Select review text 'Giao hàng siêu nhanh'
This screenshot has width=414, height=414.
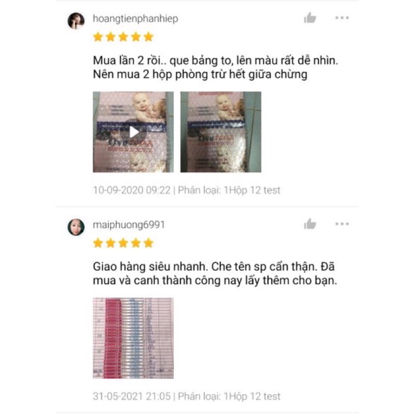(215, 274)
